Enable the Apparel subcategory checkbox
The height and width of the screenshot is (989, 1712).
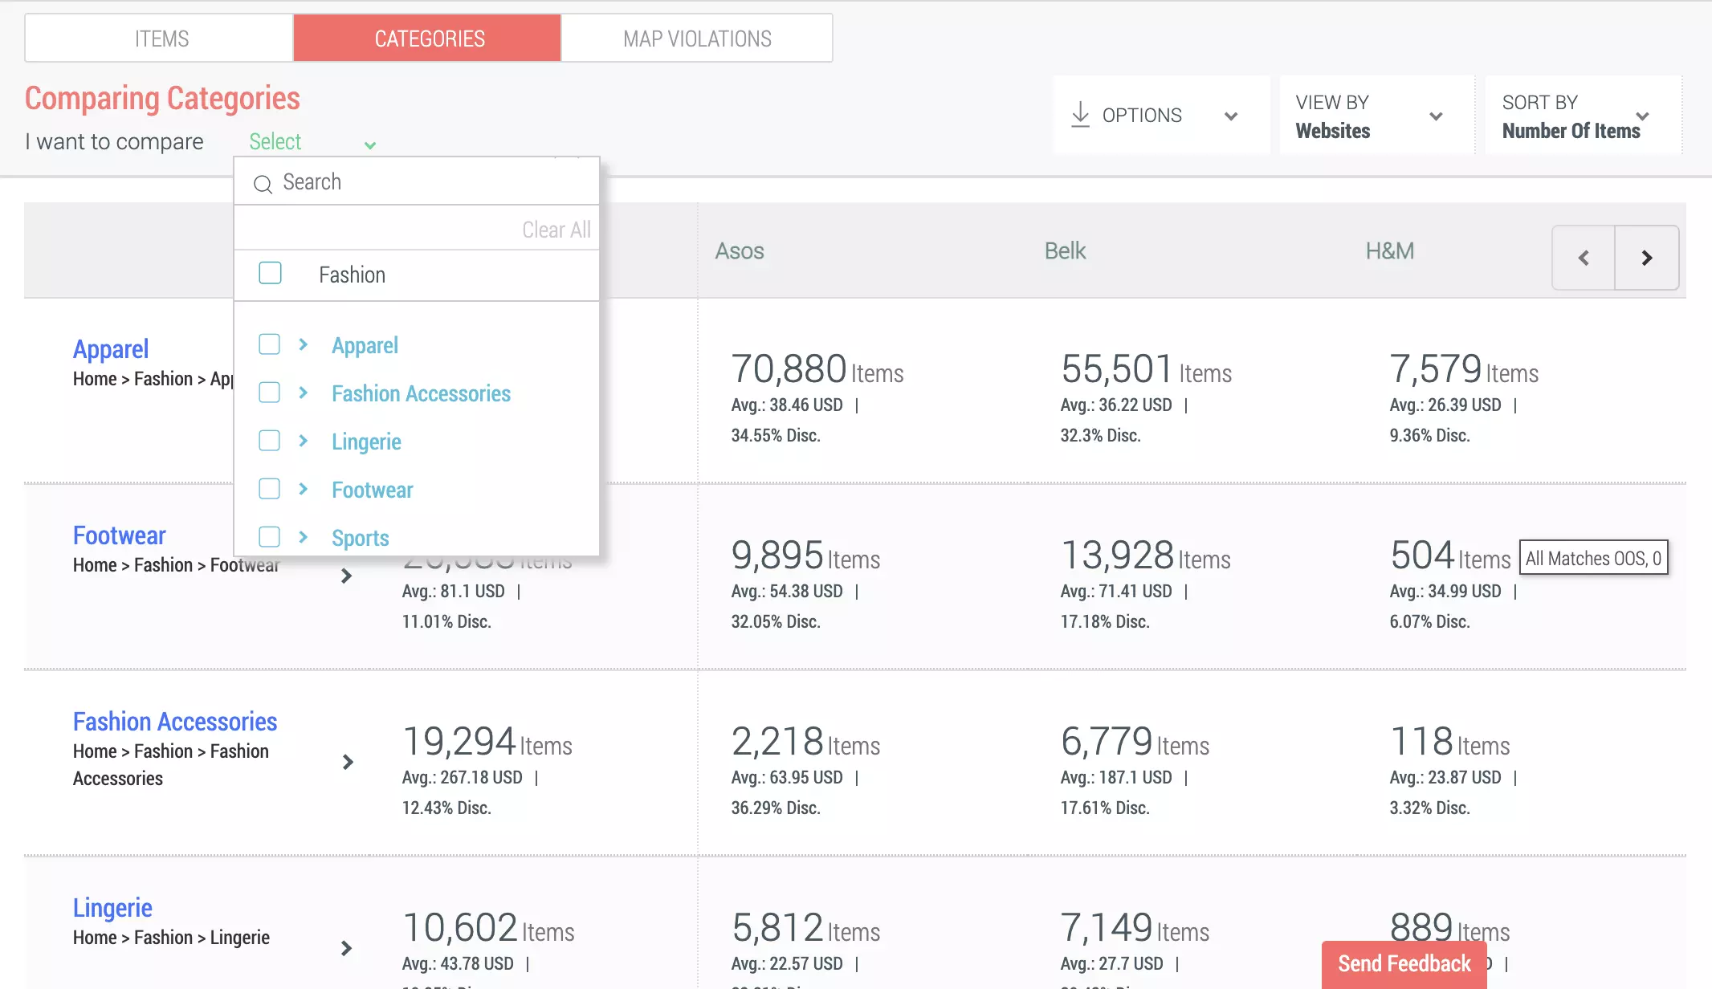(268, 345)
